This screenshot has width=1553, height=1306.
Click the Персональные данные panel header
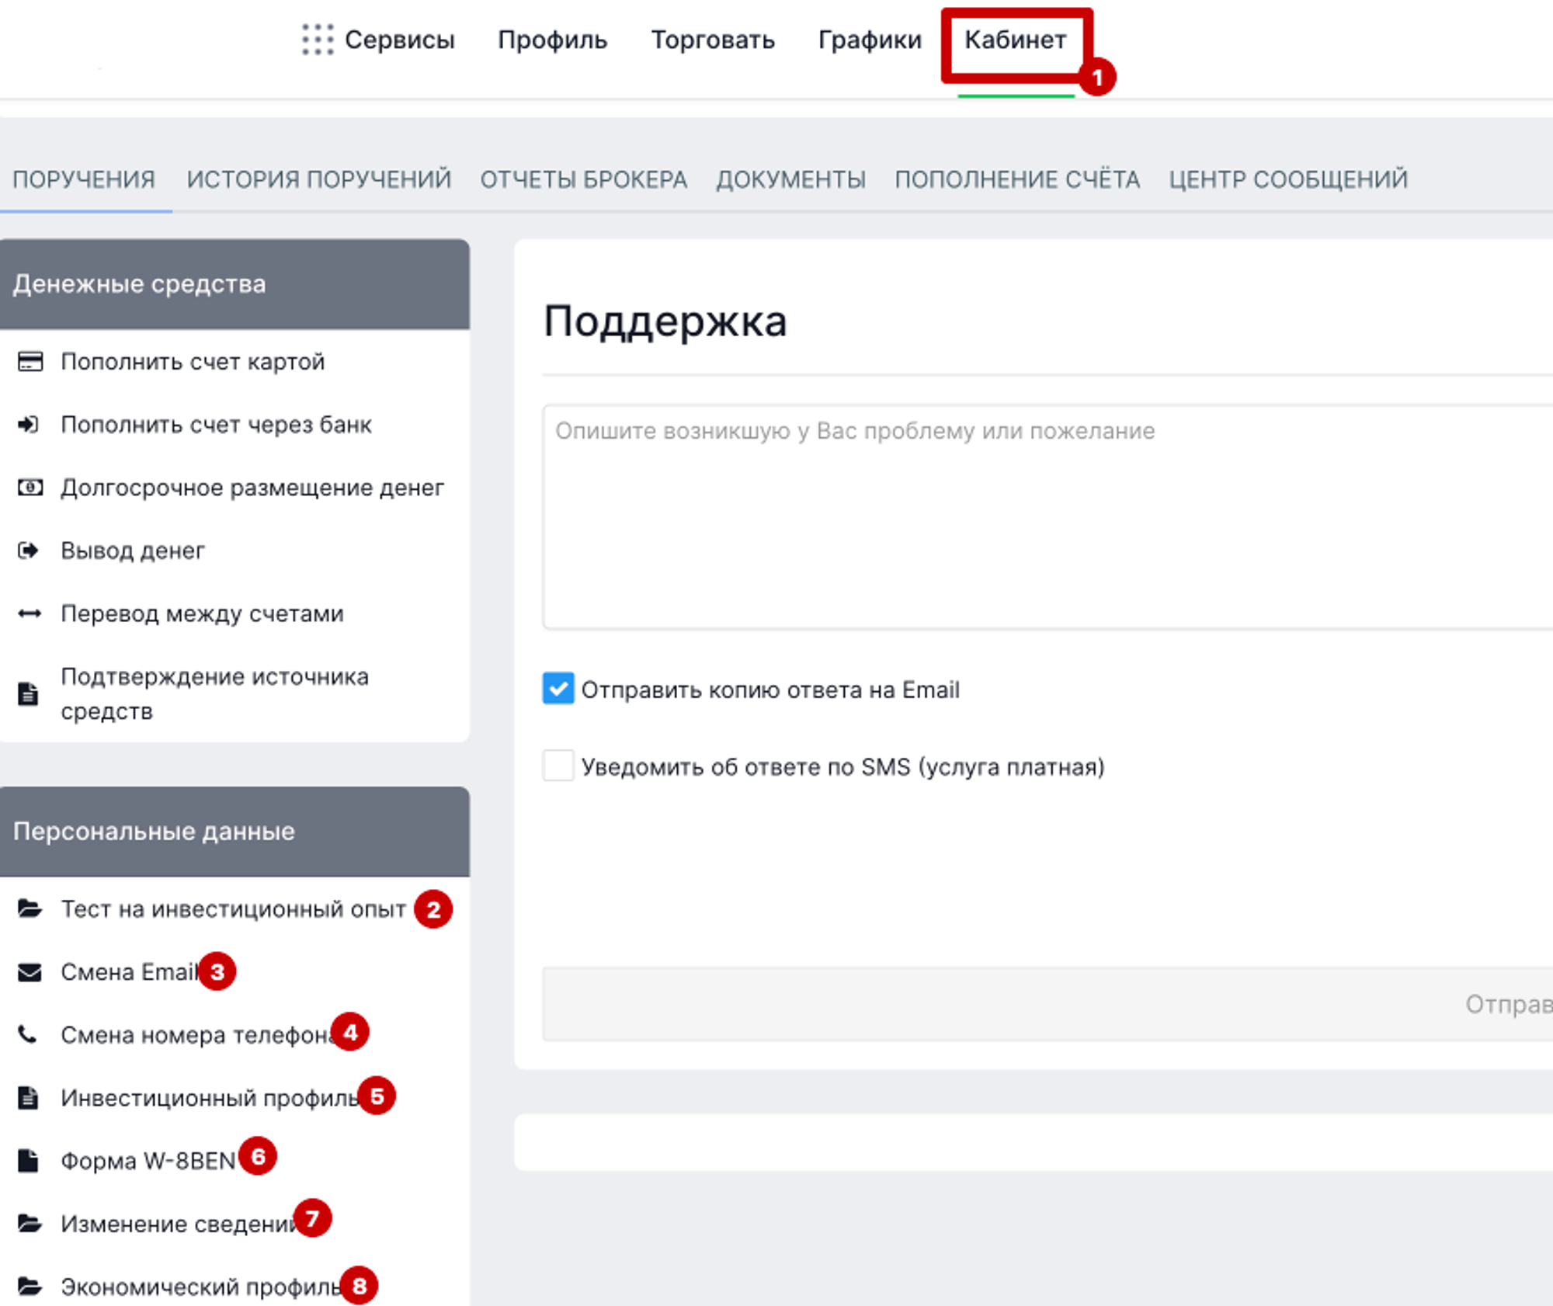pos(235,831)
